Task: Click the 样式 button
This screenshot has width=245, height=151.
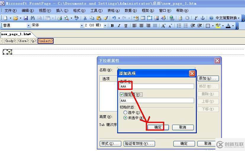Action: tap(110, 144)
